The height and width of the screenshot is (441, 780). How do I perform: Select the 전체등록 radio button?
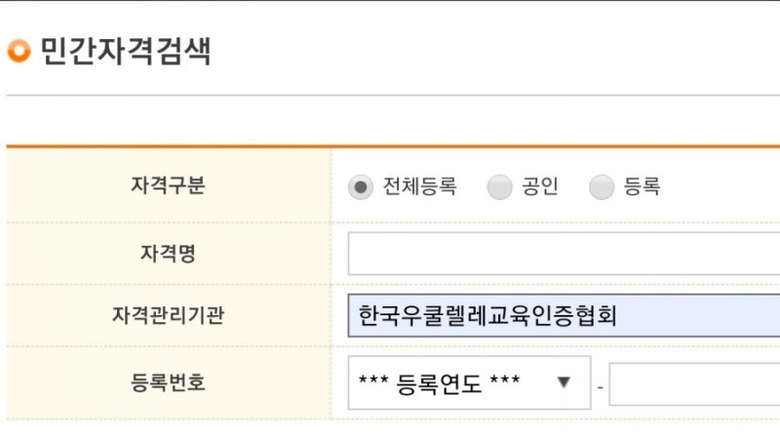coord(361,187)
